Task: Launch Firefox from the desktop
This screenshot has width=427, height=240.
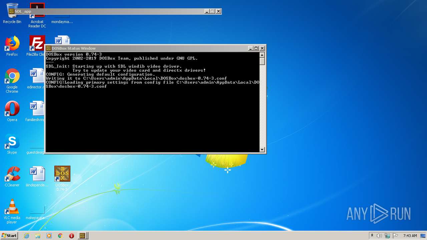Action: point(12,46)
